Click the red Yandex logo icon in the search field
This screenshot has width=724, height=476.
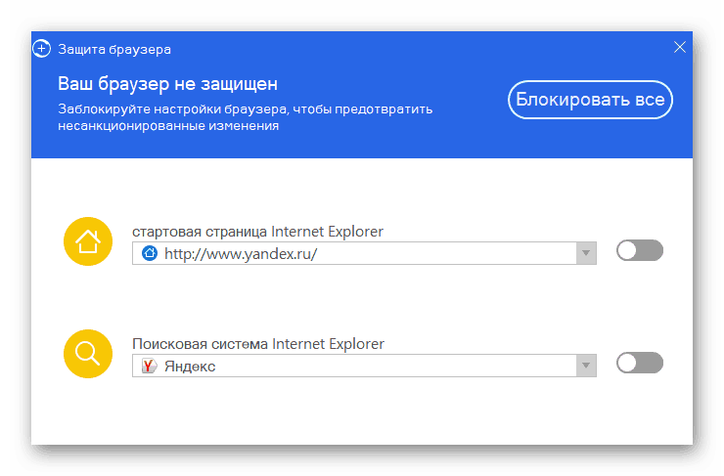(150, 366)
